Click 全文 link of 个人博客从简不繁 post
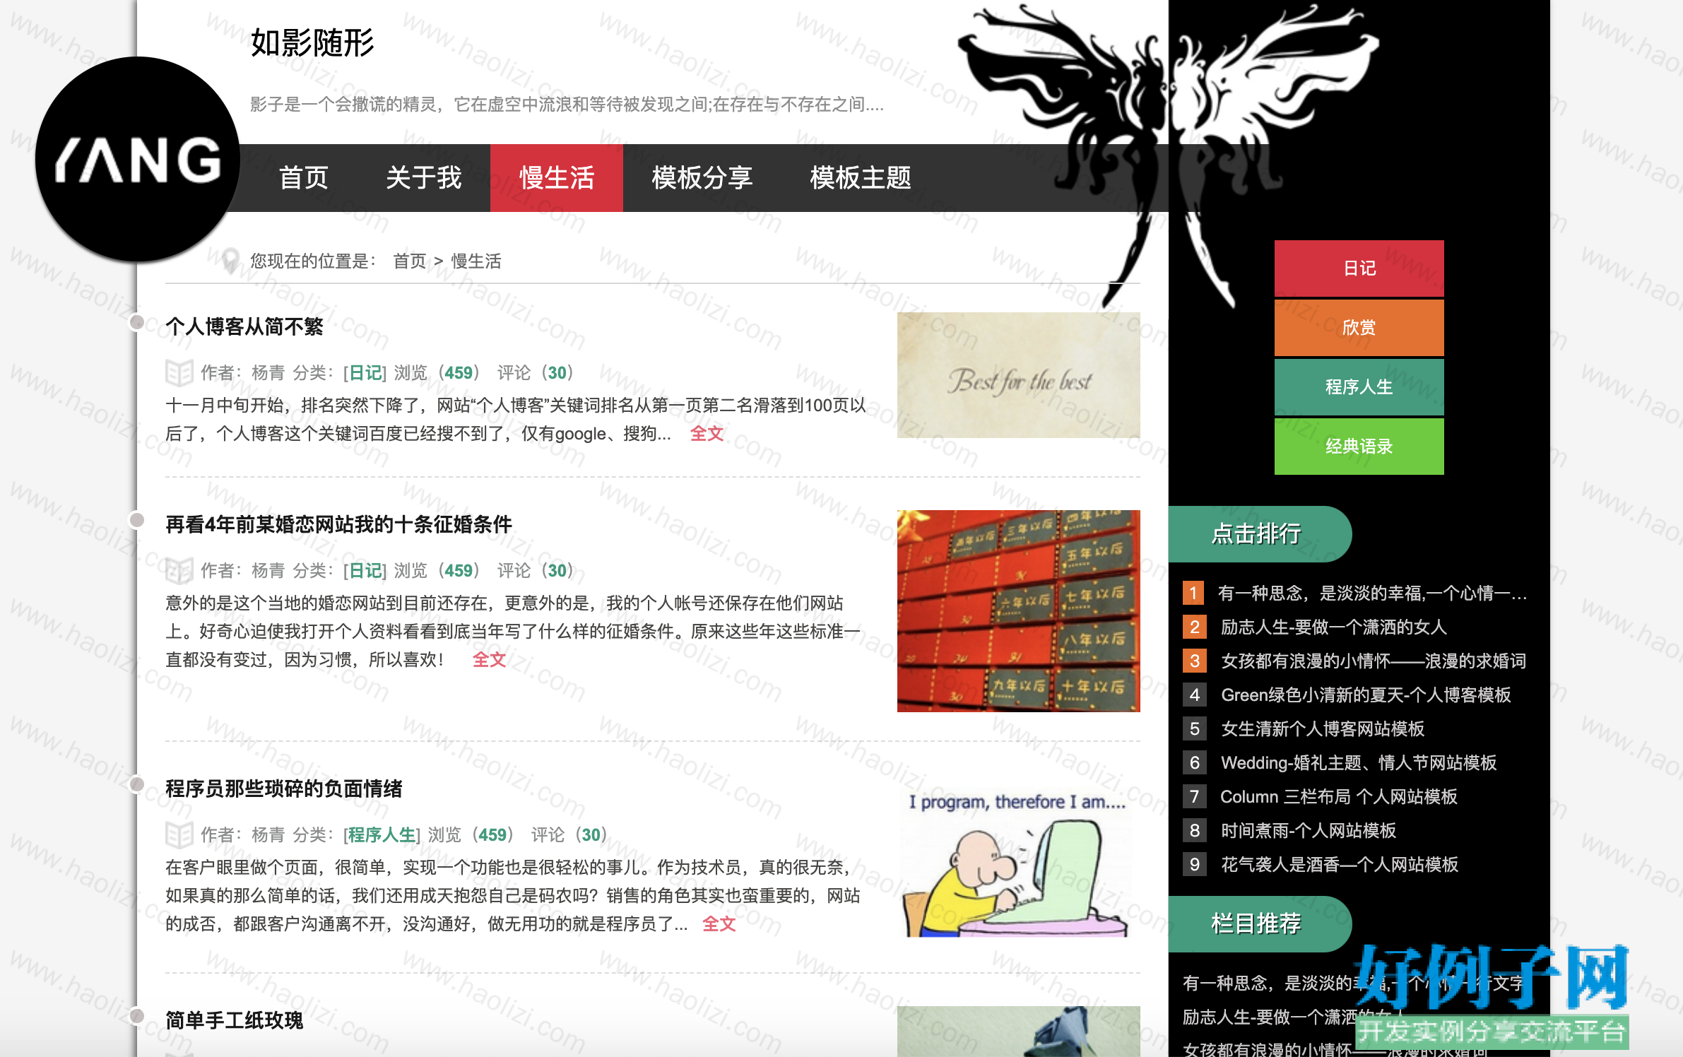The width and height of the screenshot is (1683, 1057). [707, 434]
